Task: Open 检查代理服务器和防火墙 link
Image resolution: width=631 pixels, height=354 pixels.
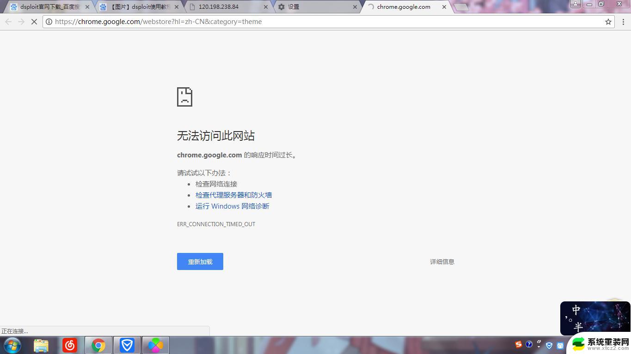Action: click(x=233, y=195)
